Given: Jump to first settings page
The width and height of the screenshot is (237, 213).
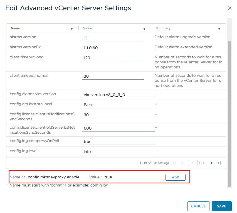Looking at the screenshot, I should [175, 163].
